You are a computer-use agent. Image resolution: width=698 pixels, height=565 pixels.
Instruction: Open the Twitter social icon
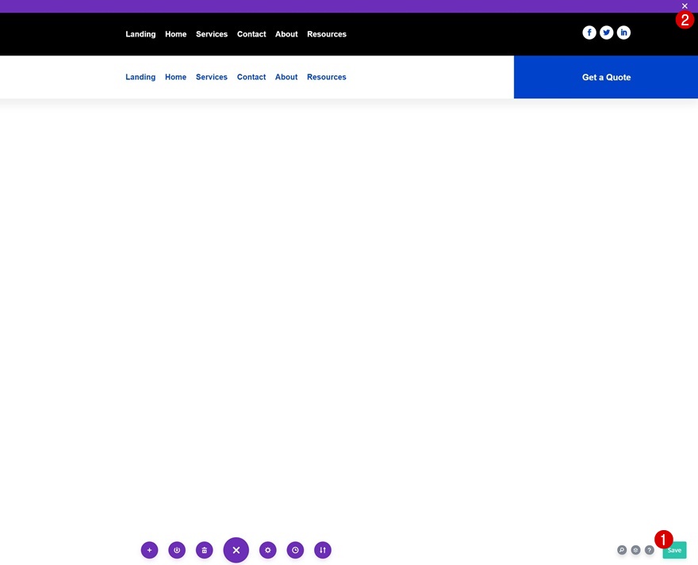[x=606, y=32]
